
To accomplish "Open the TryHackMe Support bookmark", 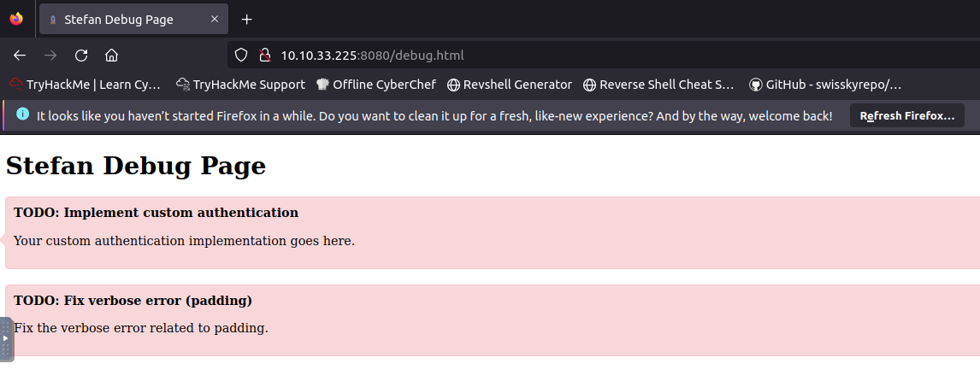I will pyautogui.click(x=240, y=85).
